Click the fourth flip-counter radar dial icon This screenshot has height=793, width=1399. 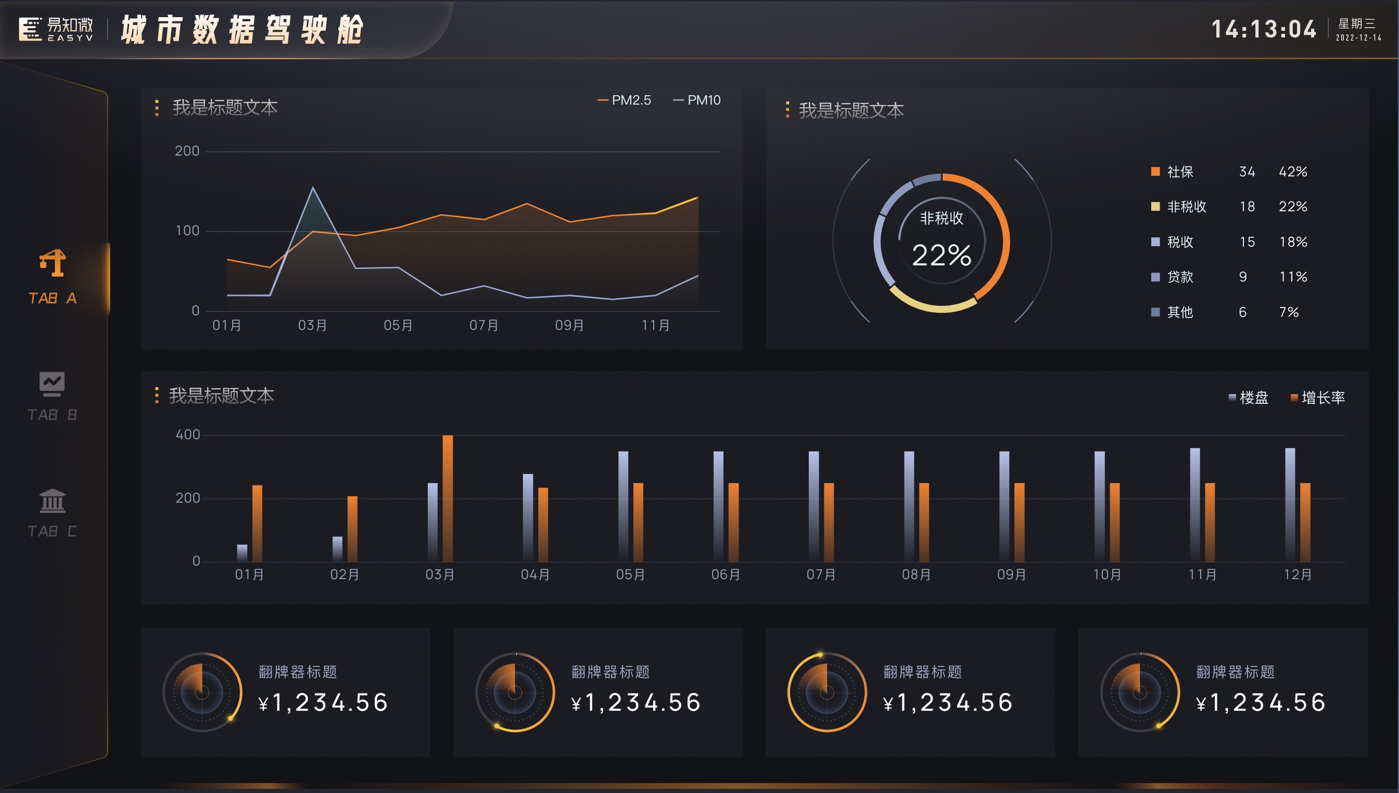pos(1140,692)
